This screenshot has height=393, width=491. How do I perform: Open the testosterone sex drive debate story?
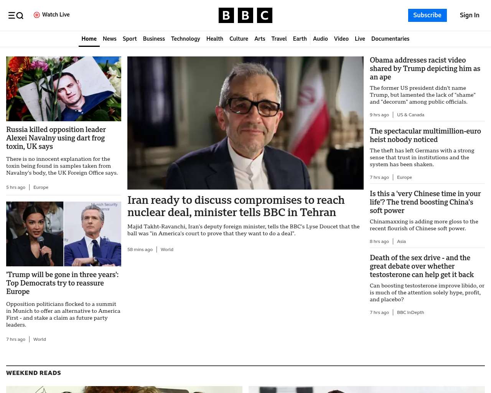pyautogui.click(x=422, y=266)
